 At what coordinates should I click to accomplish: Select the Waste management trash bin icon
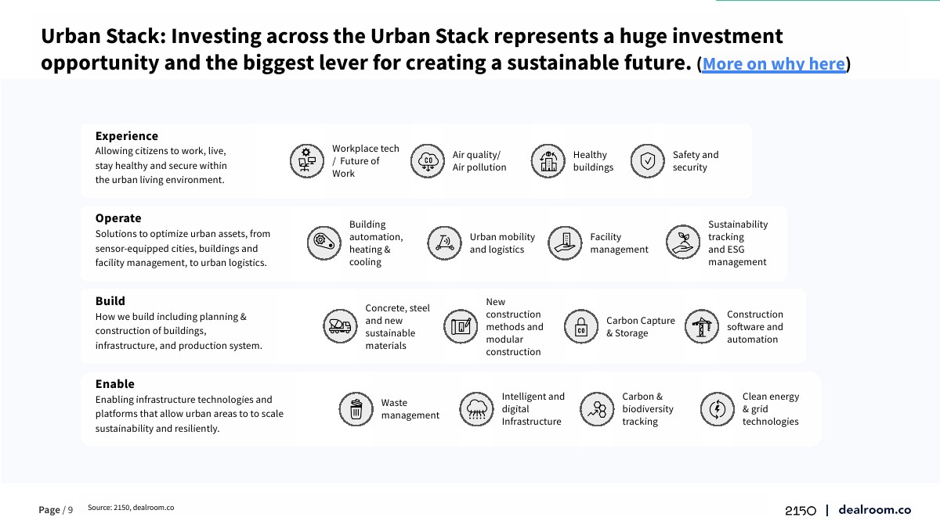pyautogui.click(x=356, y=409)
